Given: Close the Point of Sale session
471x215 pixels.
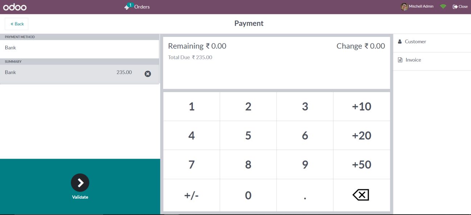Looking at the screenshot, I should [460, 7].
